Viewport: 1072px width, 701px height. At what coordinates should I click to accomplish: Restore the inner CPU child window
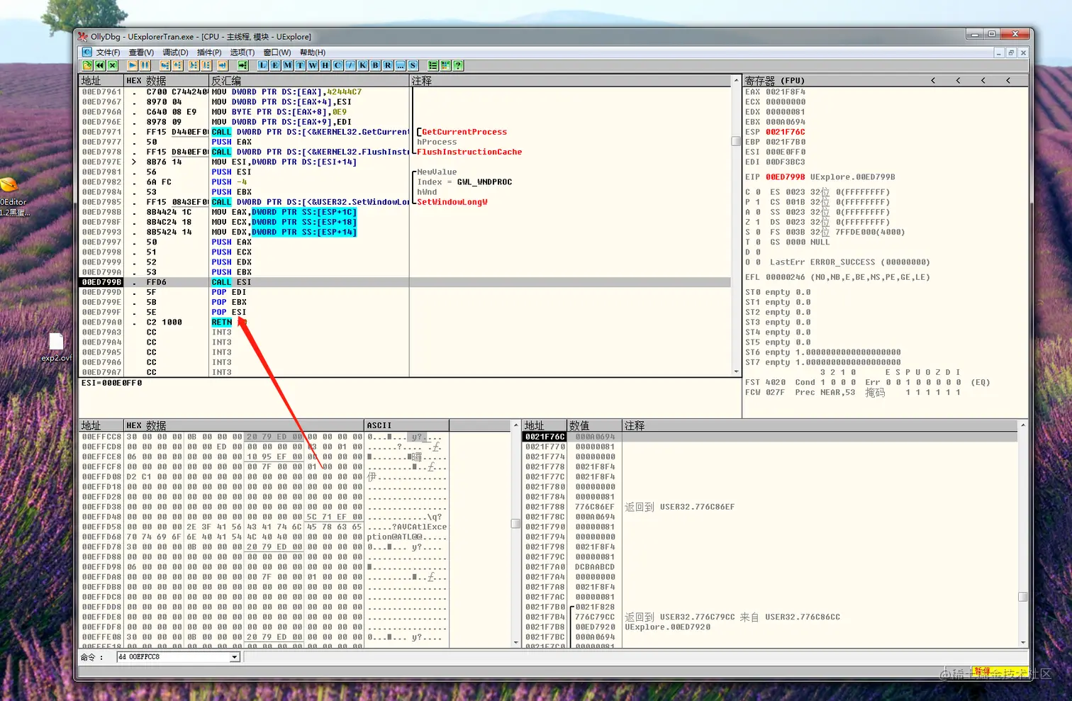pos(1011,52)
